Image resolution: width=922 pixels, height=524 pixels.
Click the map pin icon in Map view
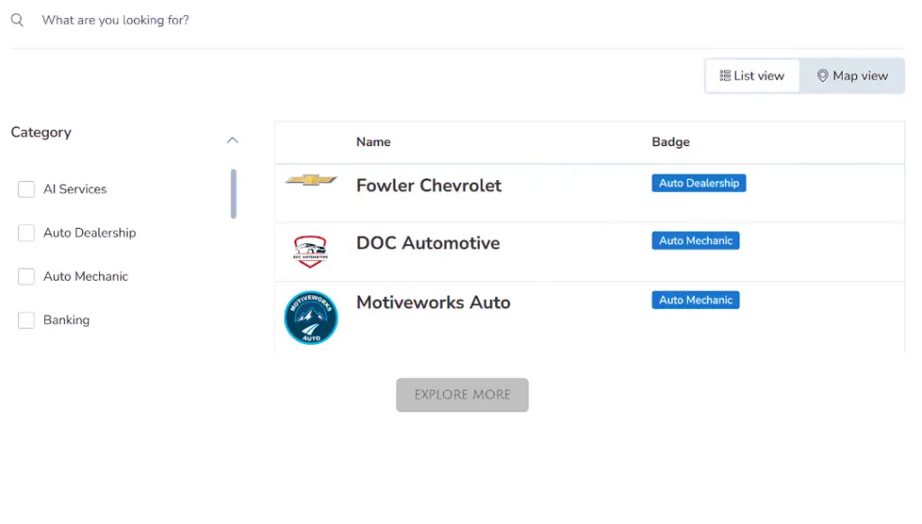click(x=823, y=76)
